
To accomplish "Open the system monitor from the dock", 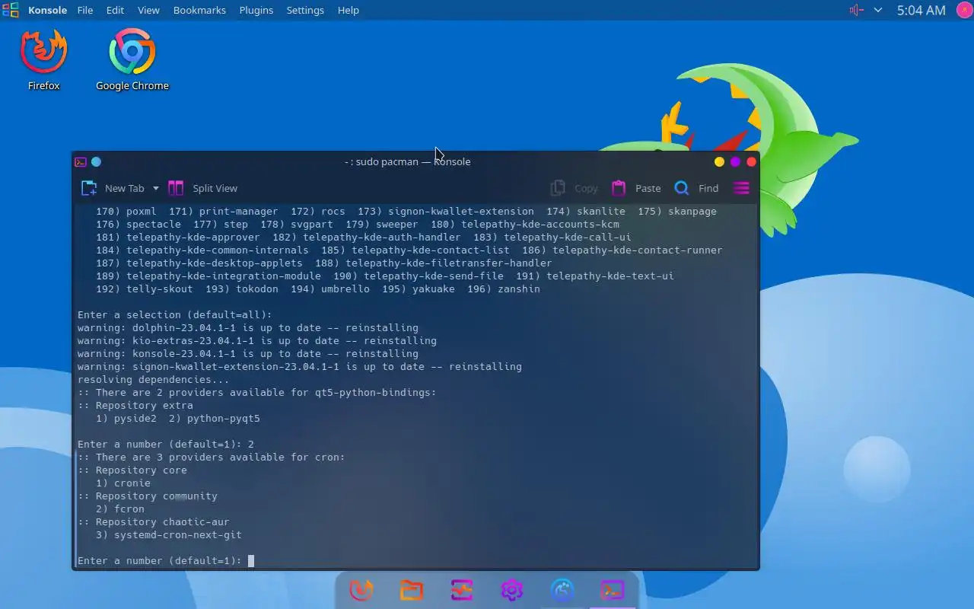I will pos(462,590).
